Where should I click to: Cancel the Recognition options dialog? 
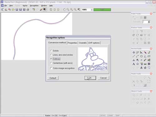103,78
